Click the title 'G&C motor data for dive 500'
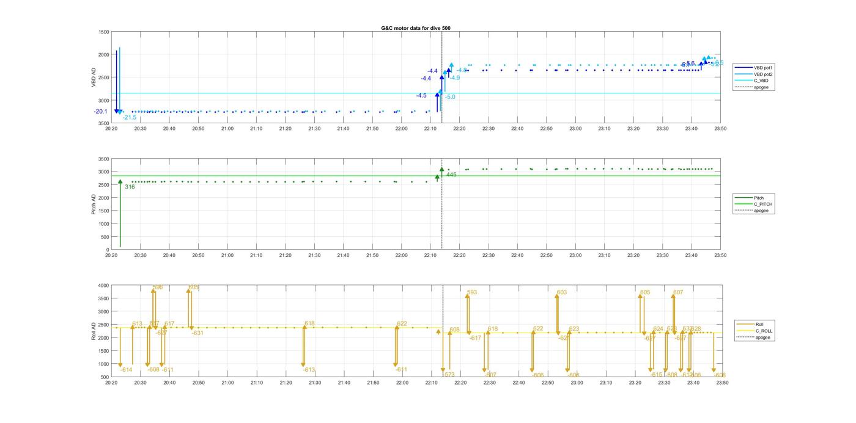 click(x=416, y=28)
